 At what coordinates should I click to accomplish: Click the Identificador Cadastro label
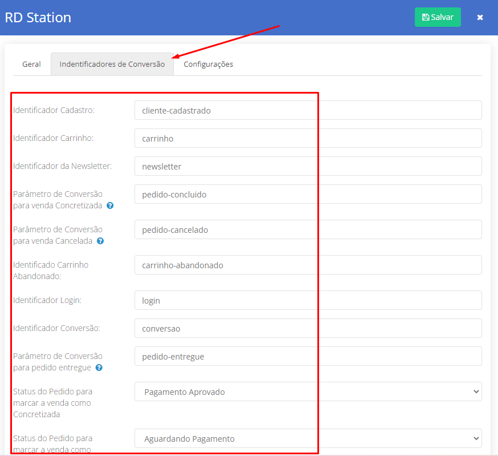pyautogui.click(x=54, y=110)
